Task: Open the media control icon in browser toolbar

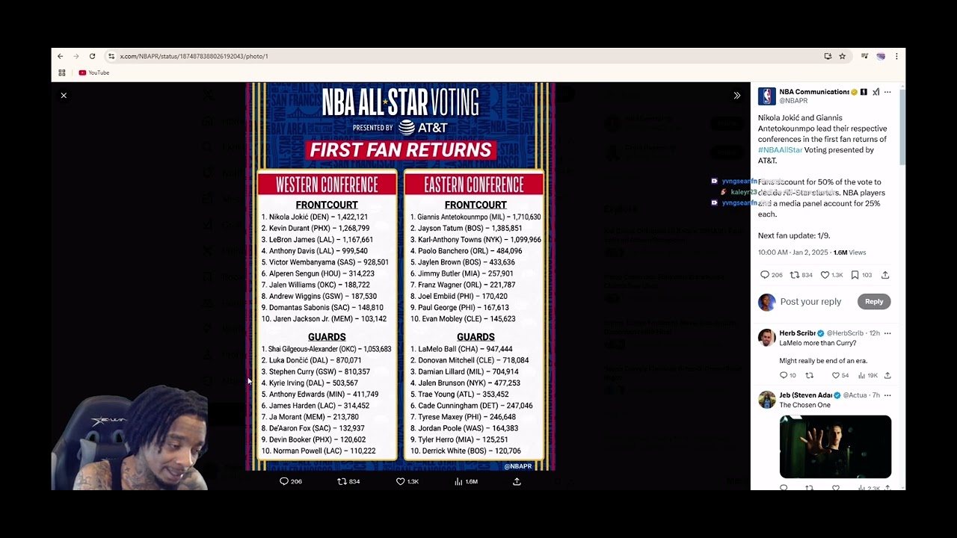Action: (x=864, y=56)
